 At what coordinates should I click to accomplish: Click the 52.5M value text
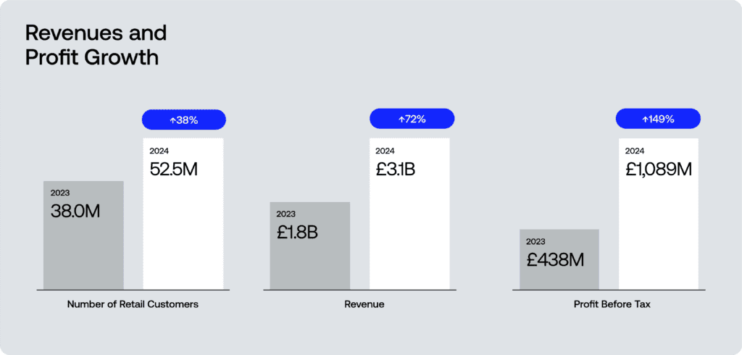174,169
